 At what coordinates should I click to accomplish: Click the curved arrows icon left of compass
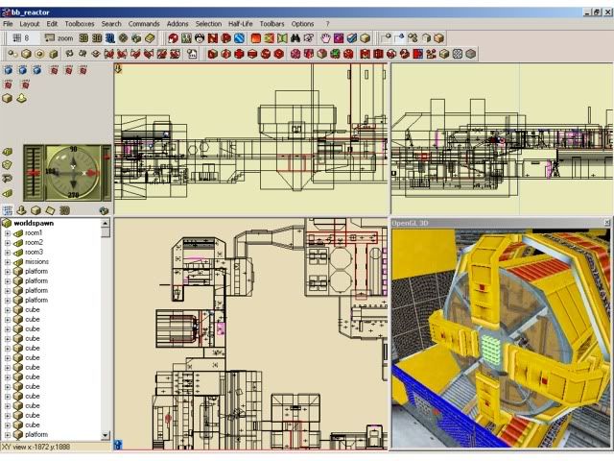click(x=7, y=179)
